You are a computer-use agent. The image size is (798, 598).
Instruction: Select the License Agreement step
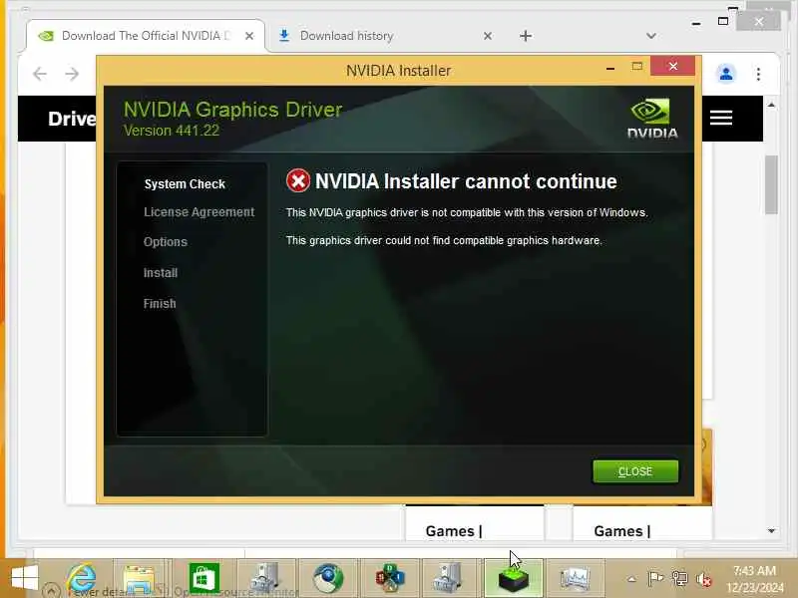point(199,212)
